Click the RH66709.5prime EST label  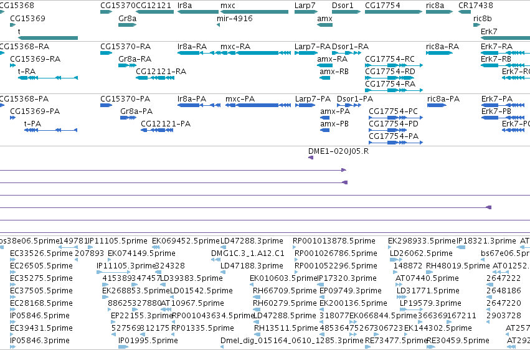(285, 291)
